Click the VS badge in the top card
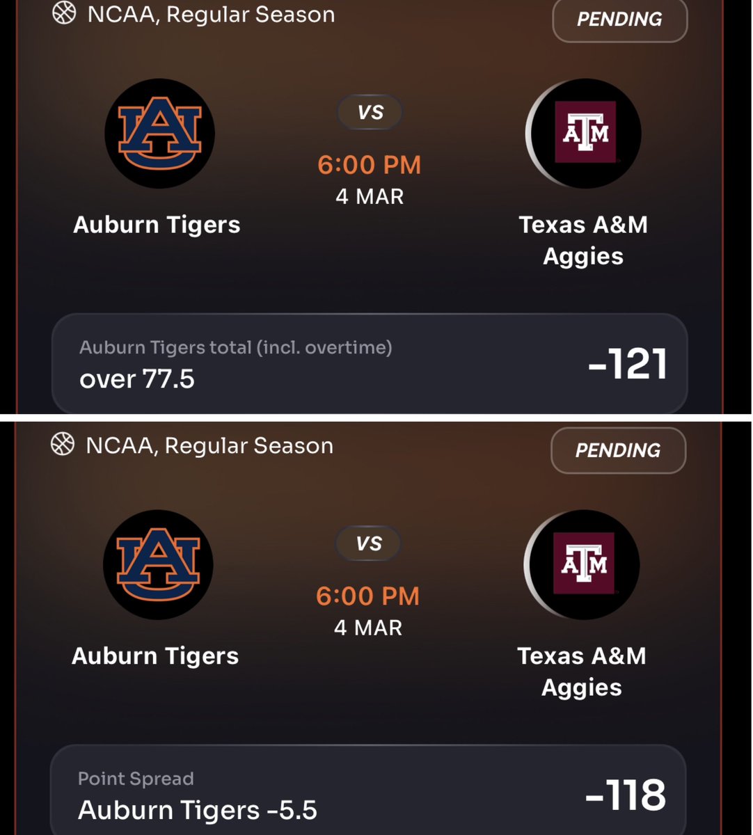Screen dimensions: 753x835 (x=370, y=112)
